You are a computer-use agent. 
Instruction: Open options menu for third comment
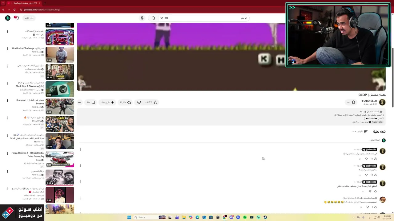tap(80, 182)
